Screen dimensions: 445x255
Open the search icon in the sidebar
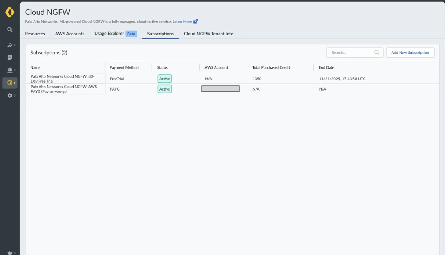[10, 30]
